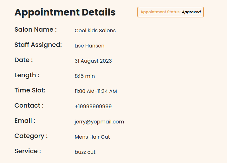Click the Email field label
Image resolution: width=227 pixels, height=163 pixels.
[x=25, y=121]
